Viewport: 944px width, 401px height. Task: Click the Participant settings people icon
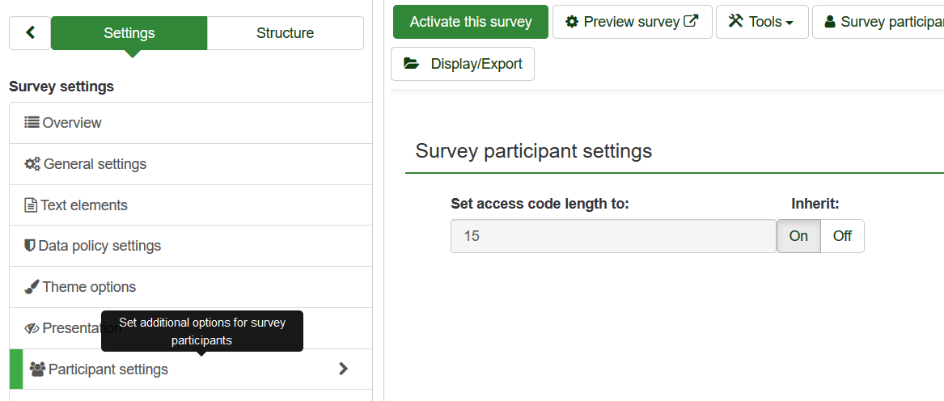click(37, 369)
